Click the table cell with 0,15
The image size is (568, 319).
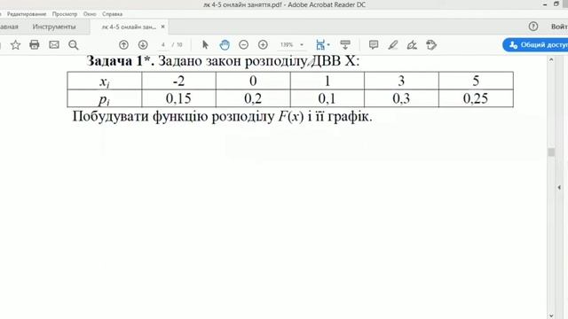tap(178, 98)
